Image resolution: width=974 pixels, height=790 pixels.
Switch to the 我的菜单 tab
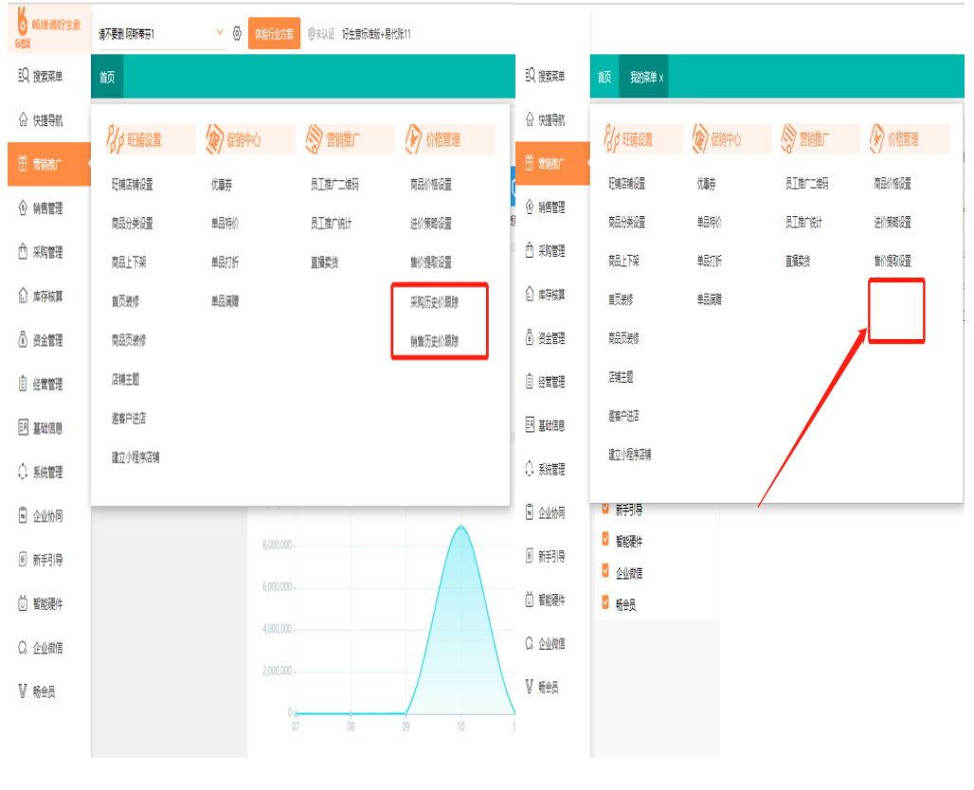pos(641,78)
